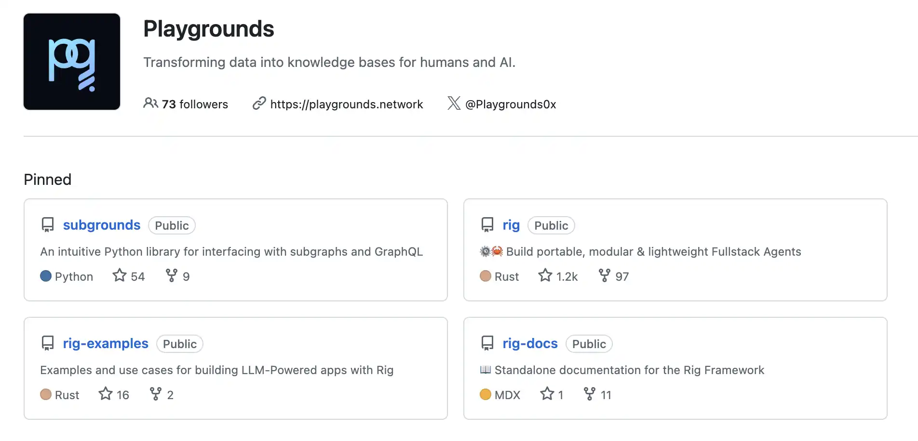Visit the playgrounds.network website link
Viewport: 918px width, 441px height.
point(346,104)
